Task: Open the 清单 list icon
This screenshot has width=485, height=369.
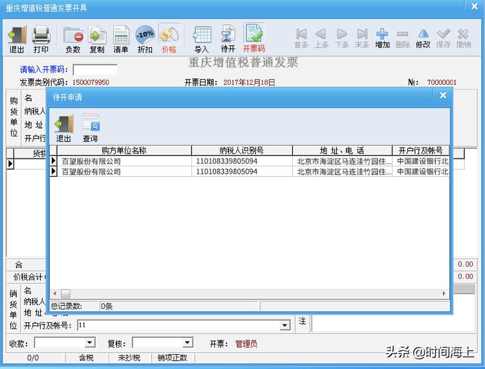Action: click(121, 39)
